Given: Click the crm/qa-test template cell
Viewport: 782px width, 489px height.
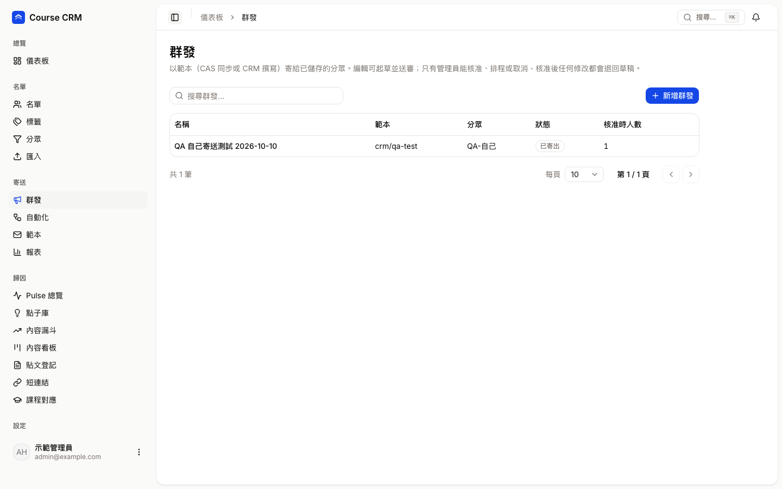Looking at the screenshot, I should tap(396, 146).
